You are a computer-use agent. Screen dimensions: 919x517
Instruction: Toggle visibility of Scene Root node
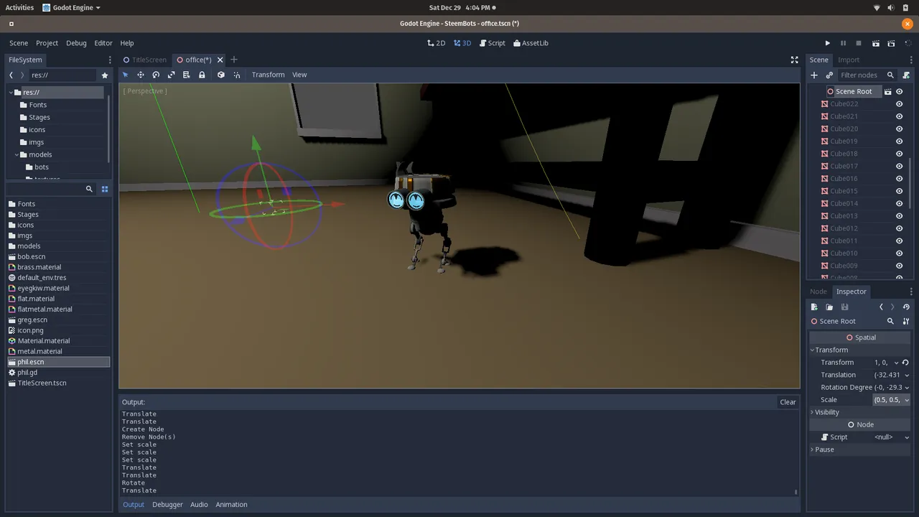899,92
